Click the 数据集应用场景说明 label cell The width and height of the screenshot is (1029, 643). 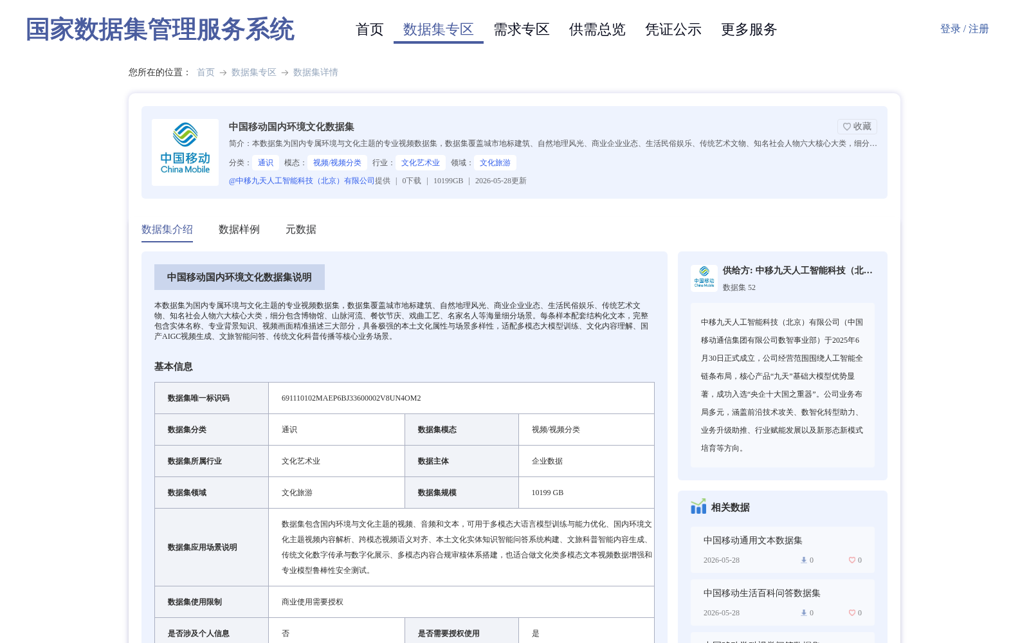click(212, 547)
